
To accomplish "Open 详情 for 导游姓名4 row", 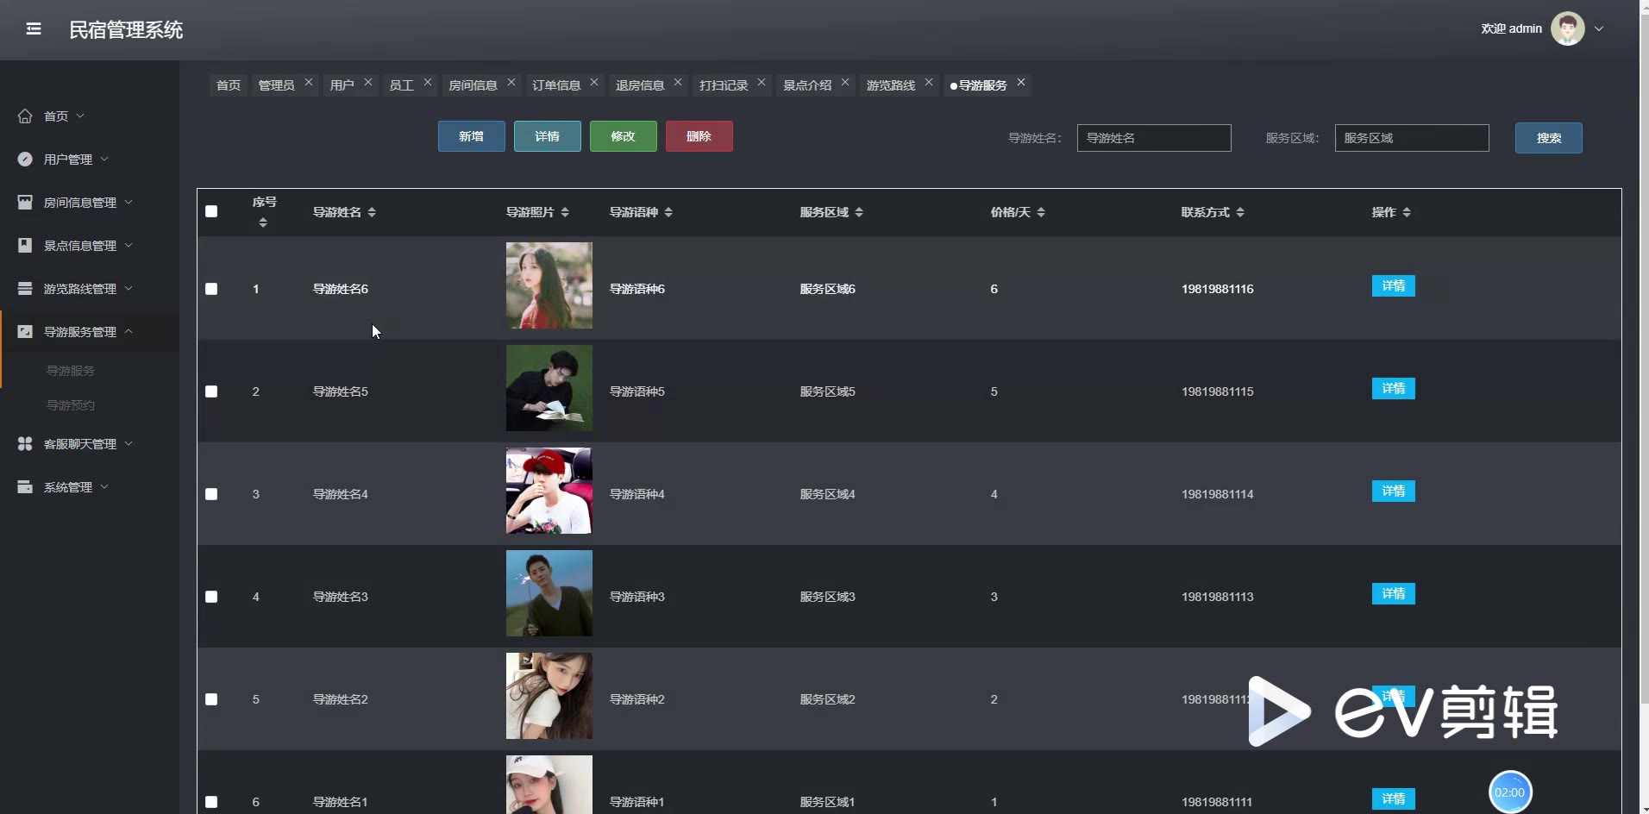I will pyautogui.click(x=1394, y=492).
